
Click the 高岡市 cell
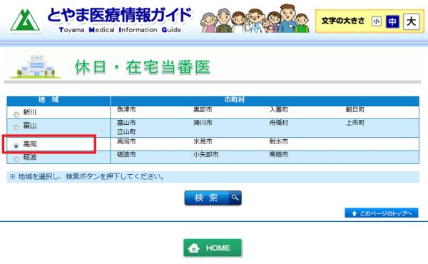point(126,141)
